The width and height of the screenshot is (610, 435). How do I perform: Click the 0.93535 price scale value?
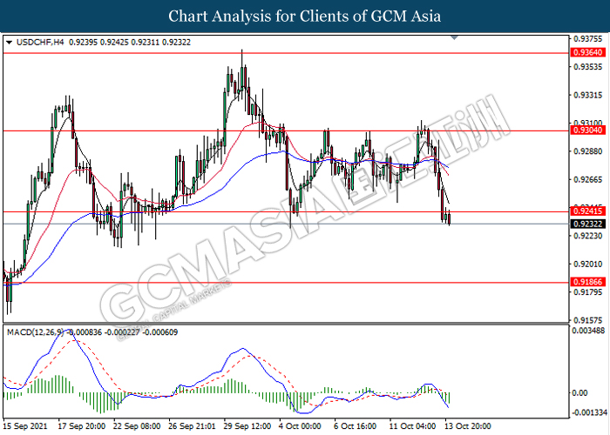tap(588, 67)
